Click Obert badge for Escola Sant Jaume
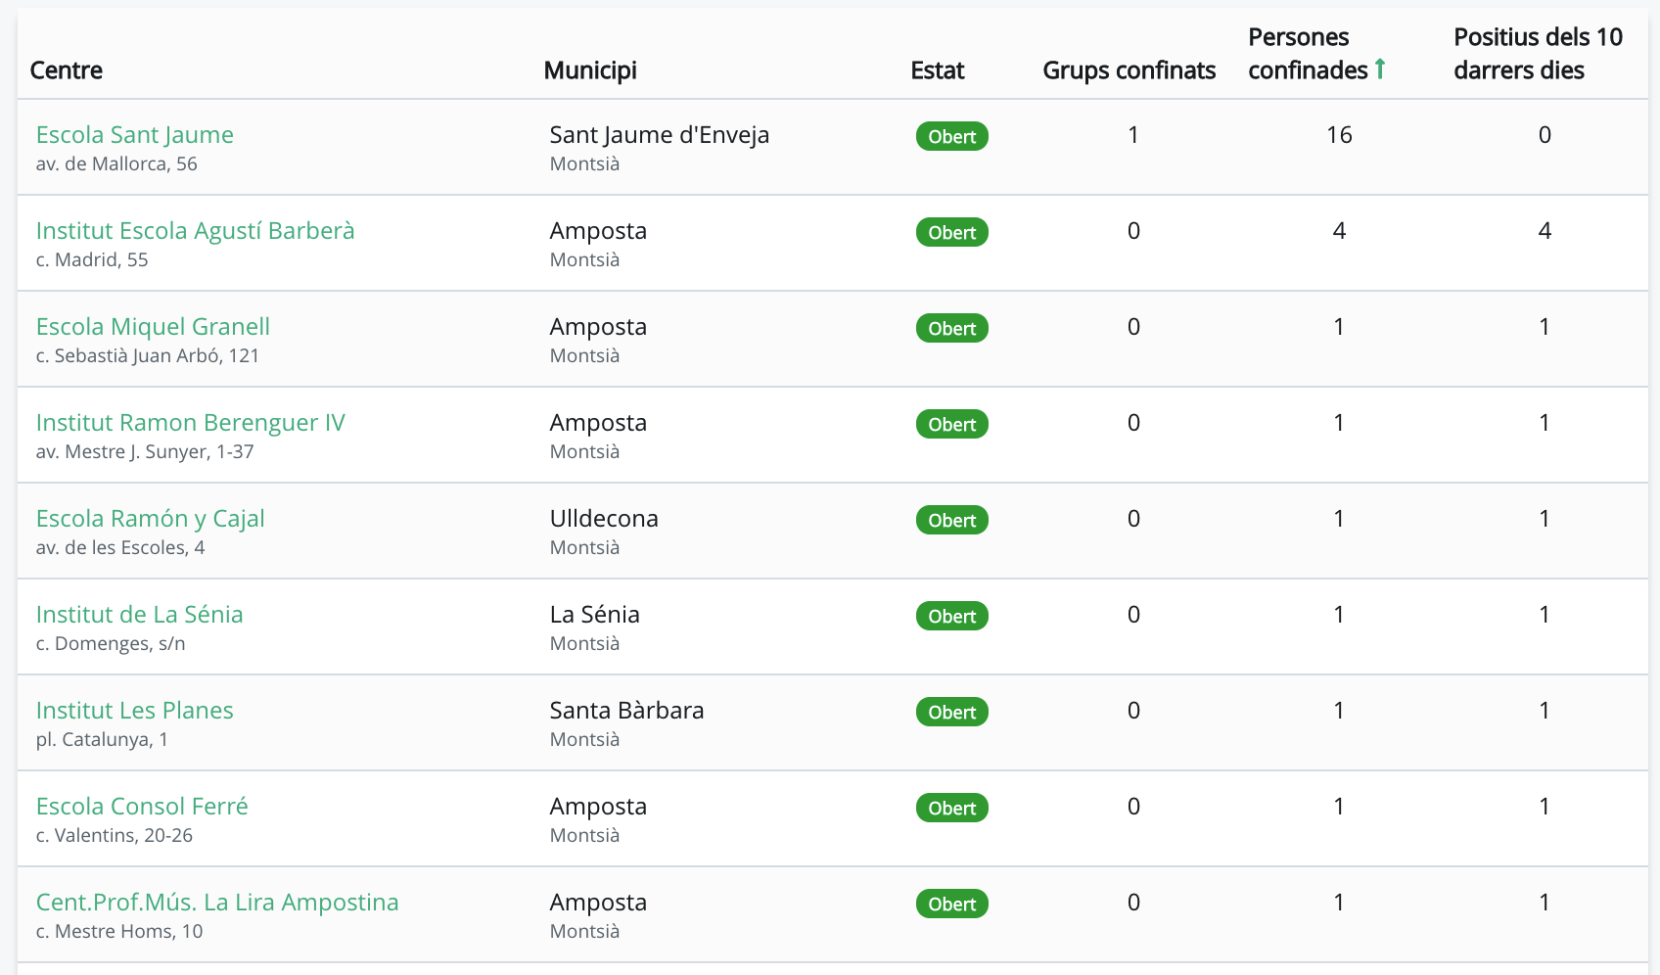This screenshot has height=975, width=1660. [952, 136]
